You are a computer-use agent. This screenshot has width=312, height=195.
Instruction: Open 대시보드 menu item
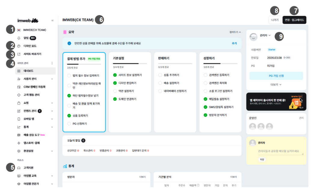tap(36, 71)
